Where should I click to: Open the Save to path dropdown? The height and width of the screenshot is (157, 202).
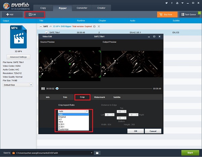pos(92,153)
